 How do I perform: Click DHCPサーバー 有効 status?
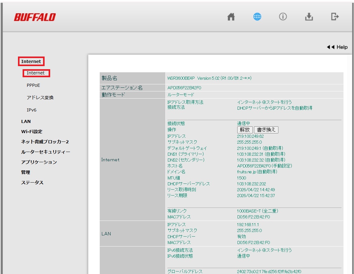tap(241, 237)
